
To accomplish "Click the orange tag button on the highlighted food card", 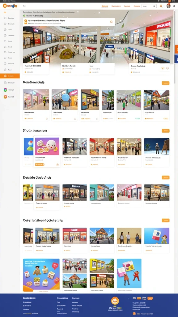I will click(40, 165).
